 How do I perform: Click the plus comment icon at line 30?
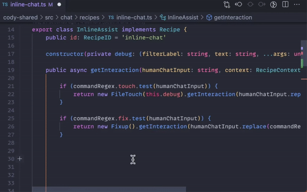click(19, 159)
